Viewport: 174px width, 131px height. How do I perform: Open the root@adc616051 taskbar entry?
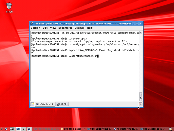click(x=46, y=129)
